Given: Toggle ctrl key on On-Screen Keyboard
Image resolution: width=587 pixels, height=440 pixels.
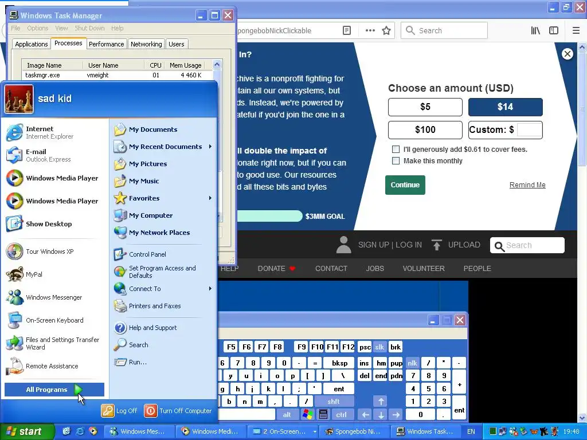Looking at the screenshot, I should pos(341,415).
